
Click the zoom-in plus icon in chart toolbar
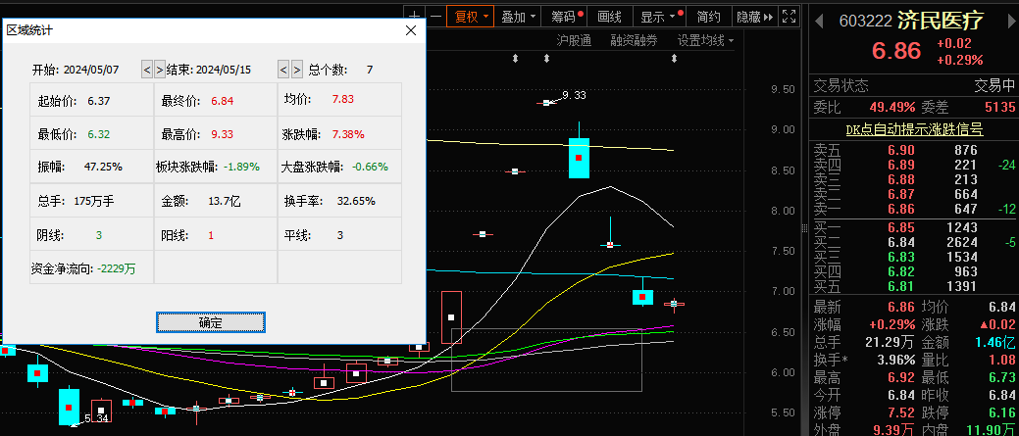tap(416, 16)
